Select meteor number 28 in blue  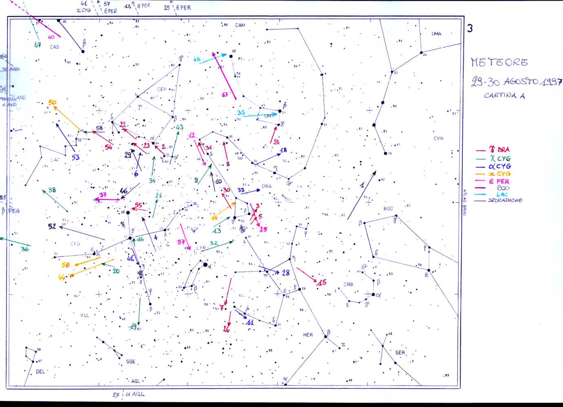(x=285, y=273)
